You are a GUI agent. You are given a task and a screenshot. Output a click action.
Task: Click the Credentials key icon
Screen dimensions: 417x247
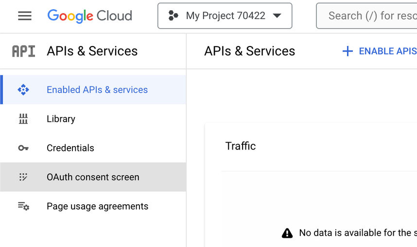(x=23, y=148)
